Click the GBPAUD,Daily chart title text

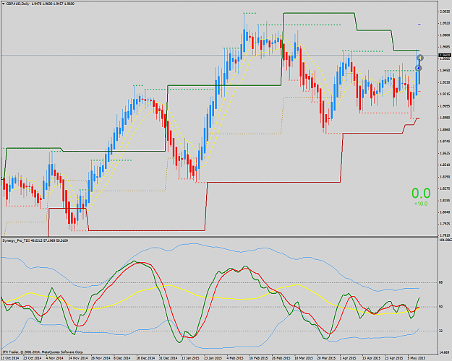[17, 4]
